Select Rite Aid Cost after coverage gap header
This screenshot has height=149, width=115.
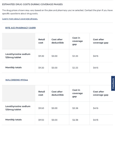point(101,41)
